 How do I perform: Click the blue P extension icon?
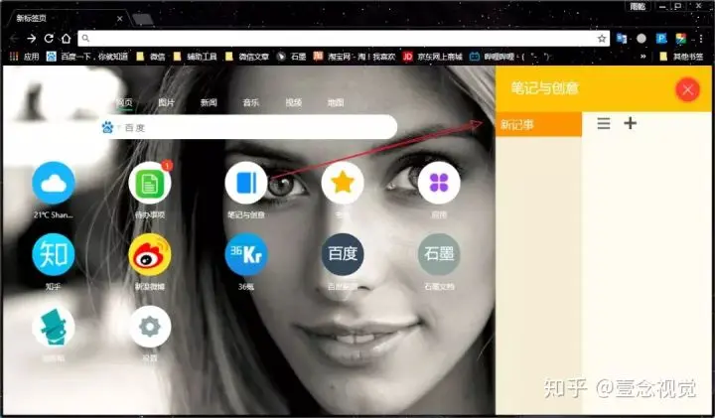point(661,39)
